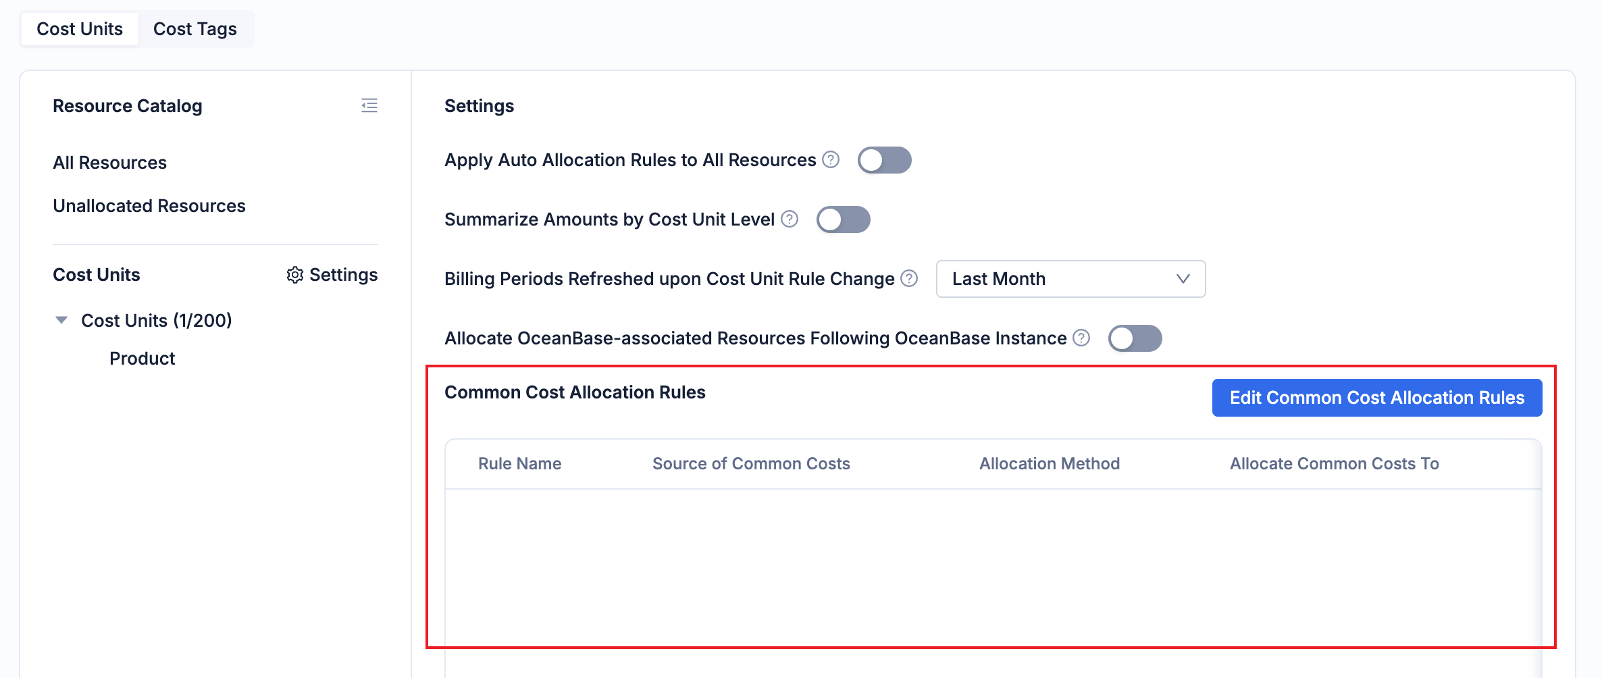Open Settings link next to Cost Units
This screenshot has width=1602, height=678.
point(343,275)
